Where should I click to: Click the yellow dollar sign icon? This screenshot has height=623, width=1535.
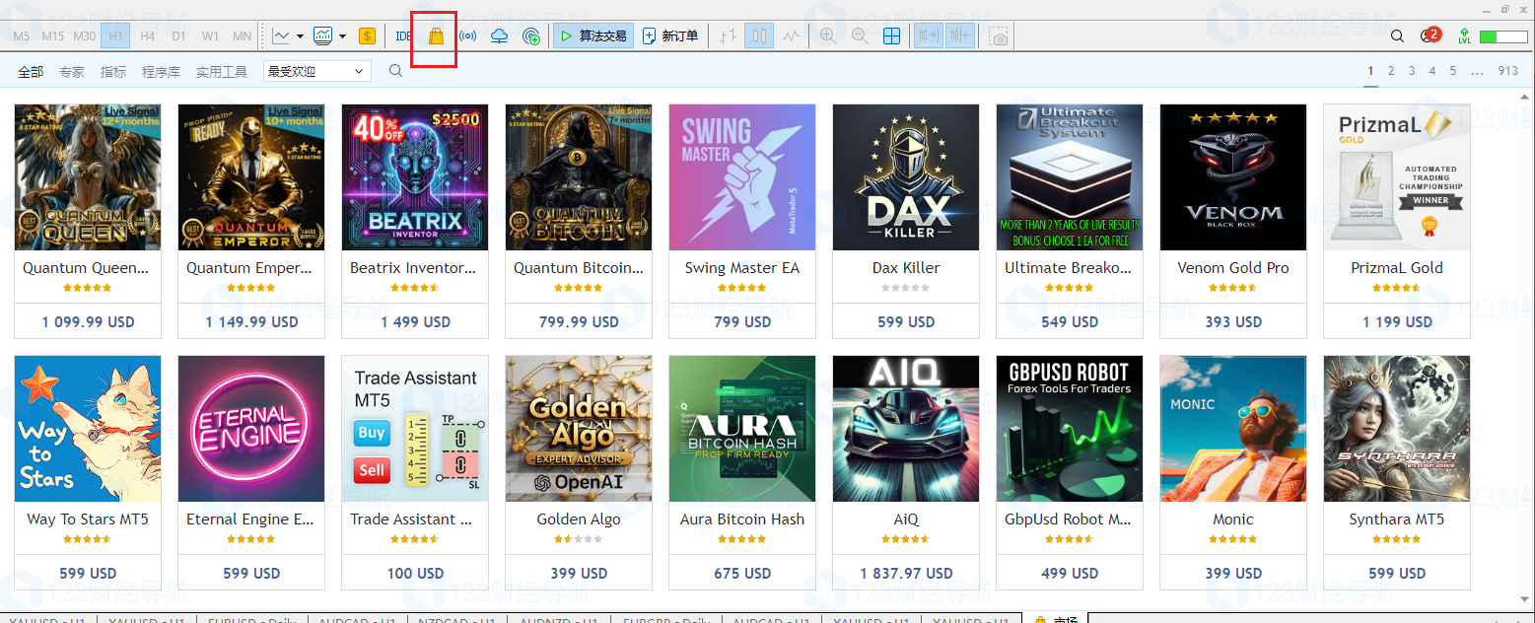(x=368, y=36)
